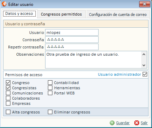
Task: Click the Guardar link
Action: (x=123, y=123)
